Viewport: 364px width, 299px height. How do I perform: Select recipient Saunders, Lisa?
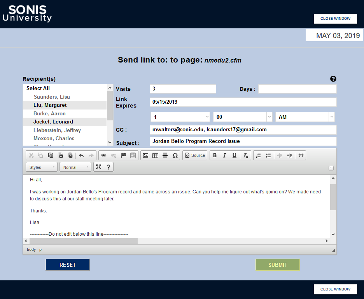[65, 97]
